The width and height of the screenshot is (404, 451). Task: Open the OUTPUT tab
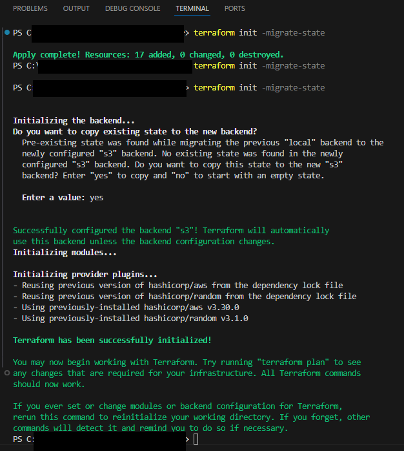coord(76,8)
